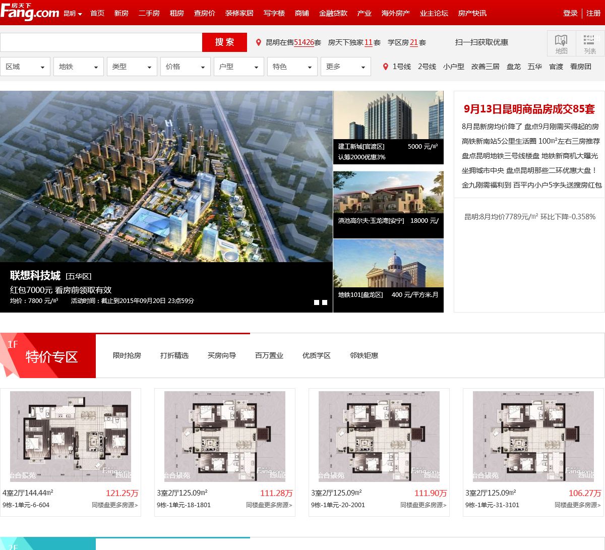Open 装修家居 in top navigation
605x550 pixels.
[239, 13]
